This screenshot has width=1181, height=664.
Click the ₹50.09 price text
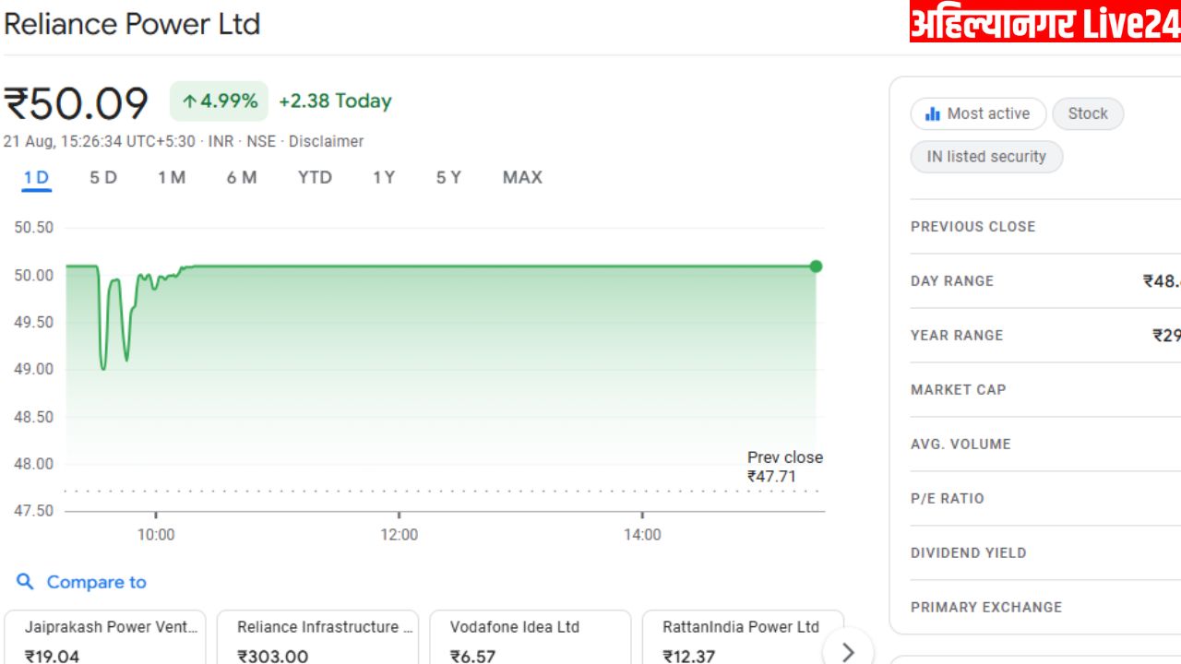pyautogui.click(x=76, y=103)
